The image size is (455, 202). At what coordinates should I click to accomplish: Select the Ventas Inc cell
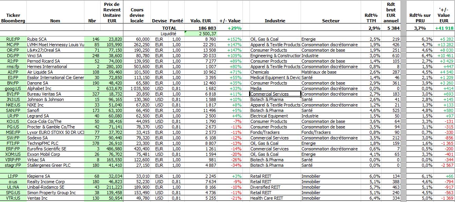click(x=55, y=198)
